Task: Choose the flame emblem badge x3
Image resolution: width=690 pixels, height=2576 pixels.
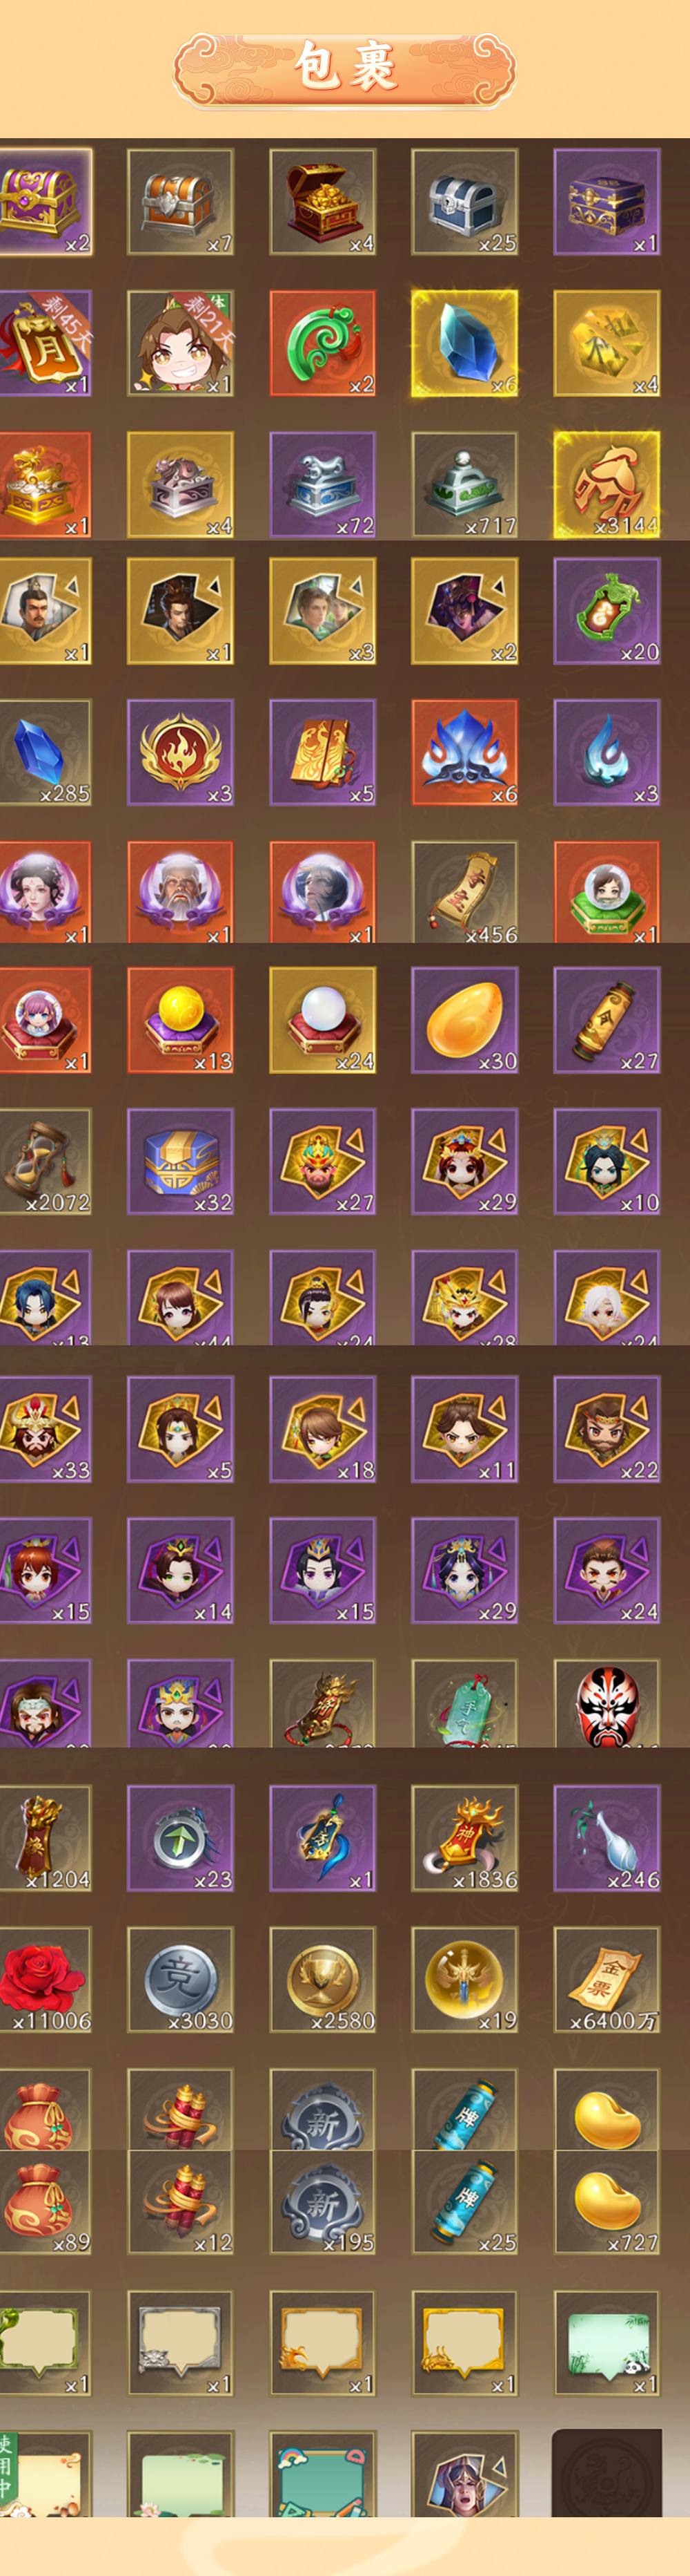Action: tap(181, 753)
